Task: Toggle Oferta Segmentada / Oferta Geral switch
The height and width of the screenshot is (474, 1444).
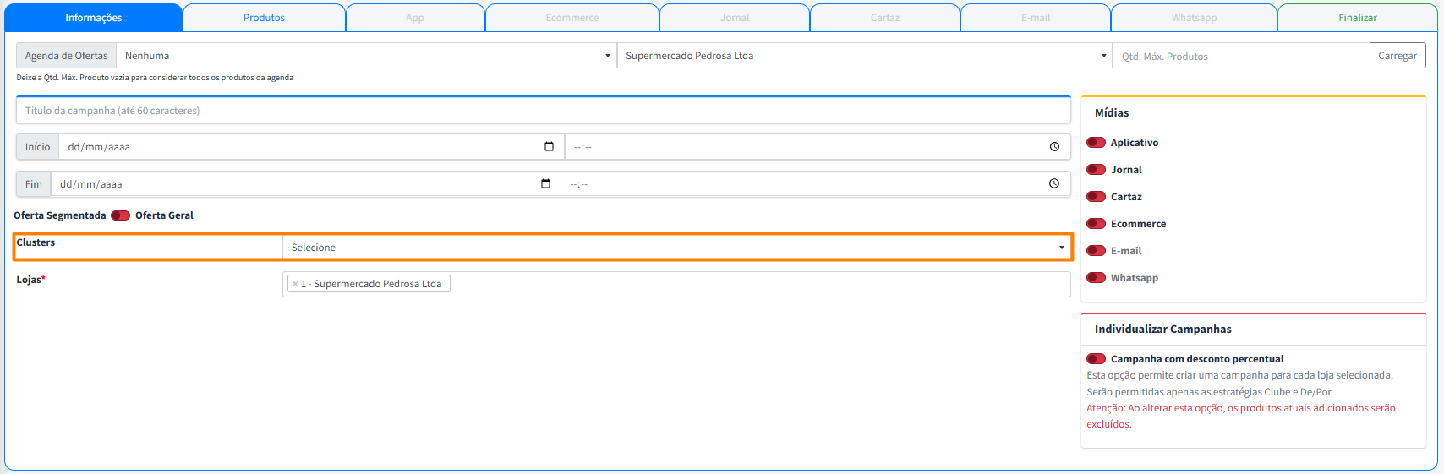Action: click(x=120, y=215)
